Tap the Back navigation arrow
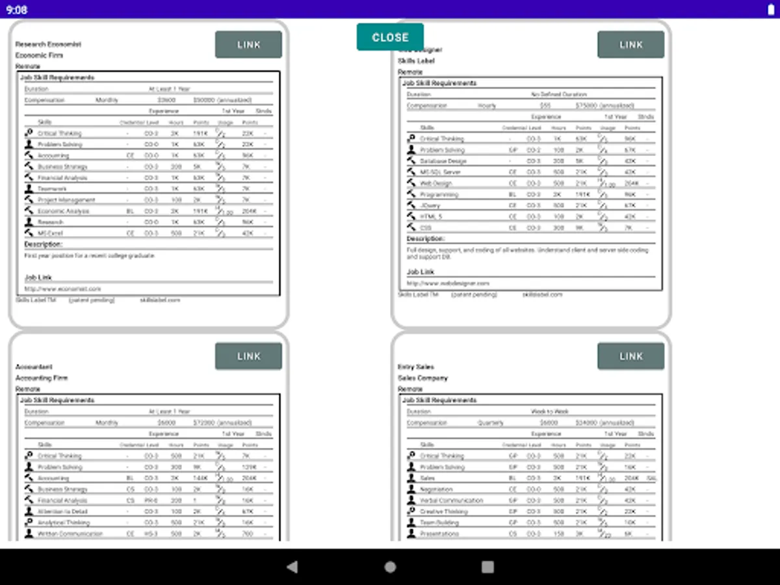The image size is (780, 585). pyautogui.click(x=292, y=567)
